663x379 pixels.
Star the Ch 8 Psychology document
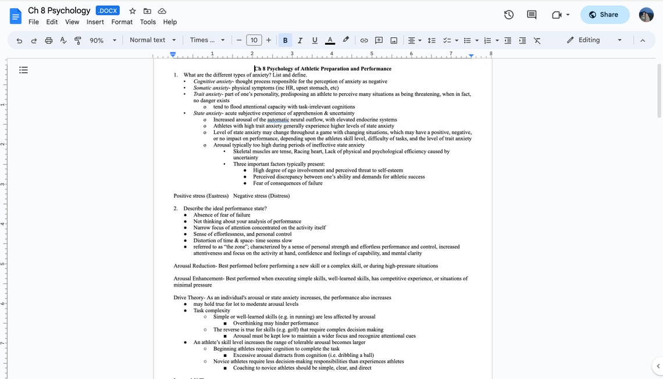click(x=132, y=10)
